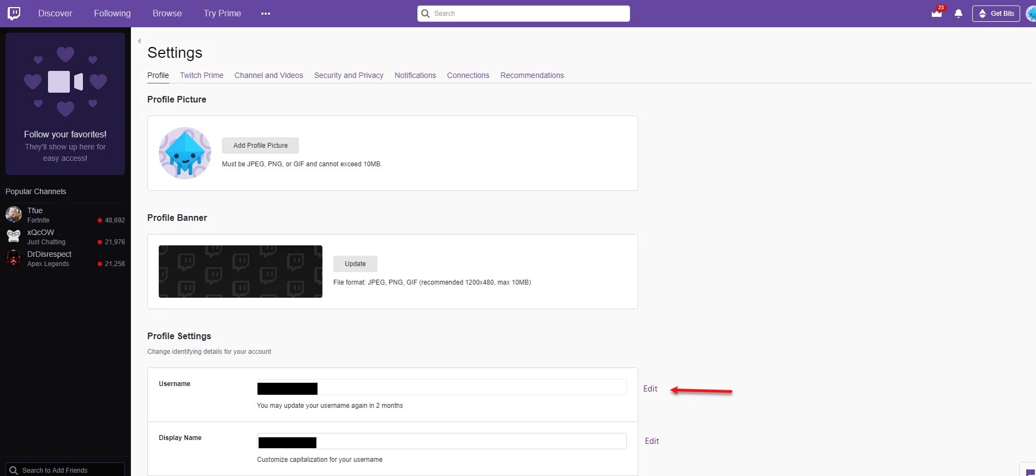
Task: Select the Profile settings tab
Action: click(158, 75)
